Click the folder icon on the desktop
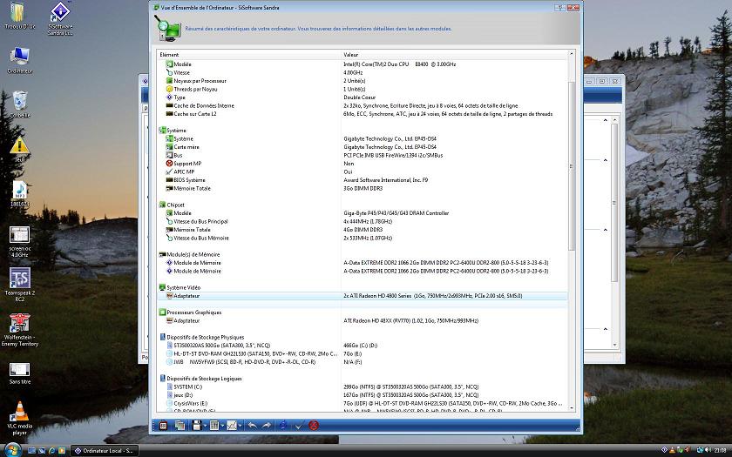Image resolution: width=732 pixels, height=457 pixels. pyautogui.click(x=19, y=16)
